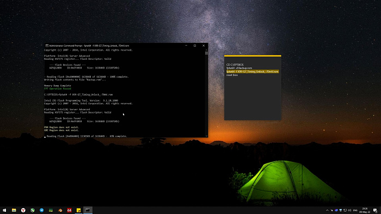Click the 'PDR Region does not exist.' line
This screenshot has height=214, width=381.
pos(62,127)
